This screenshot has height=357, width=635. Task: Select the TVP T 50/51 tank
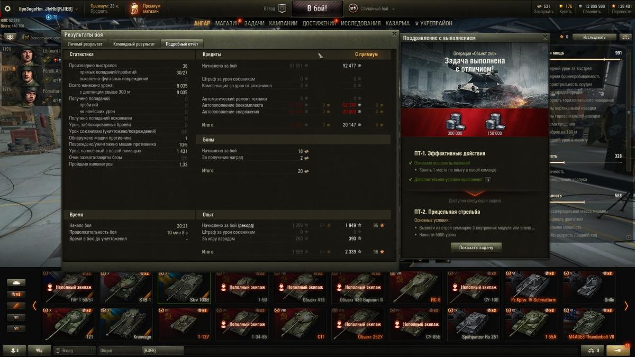click(x=68, y=287)
